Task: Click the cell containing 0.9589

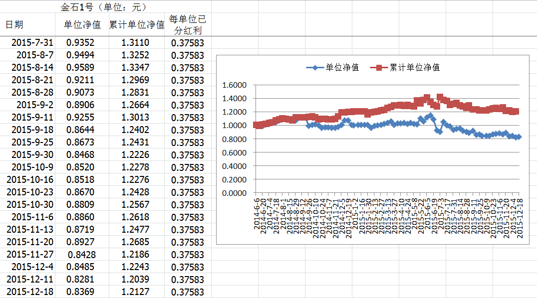Action: coord(80,68)
